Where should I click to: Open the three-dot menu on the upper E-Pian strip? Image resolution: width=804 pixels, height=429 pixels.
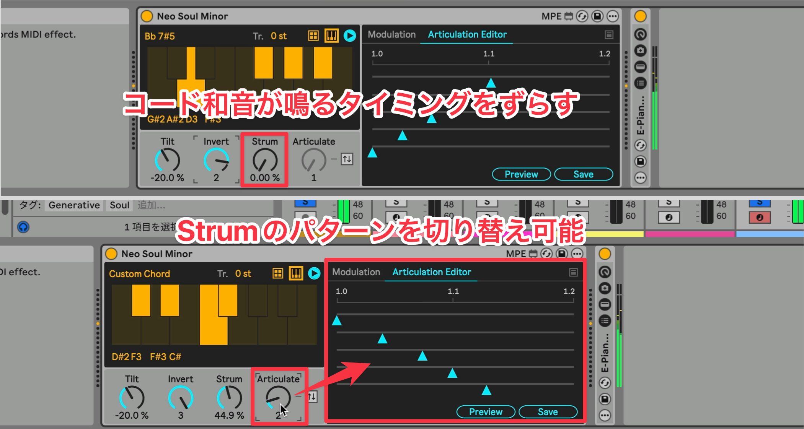click(x=640, y=178)
